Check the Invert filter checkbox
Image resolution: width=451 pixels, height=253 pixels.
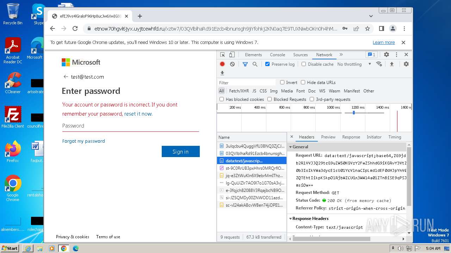coord(282,82)
